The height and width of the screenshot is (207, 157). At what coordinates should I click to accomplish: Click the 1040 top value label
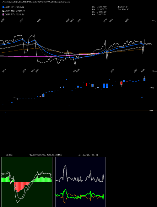[68, 20]
